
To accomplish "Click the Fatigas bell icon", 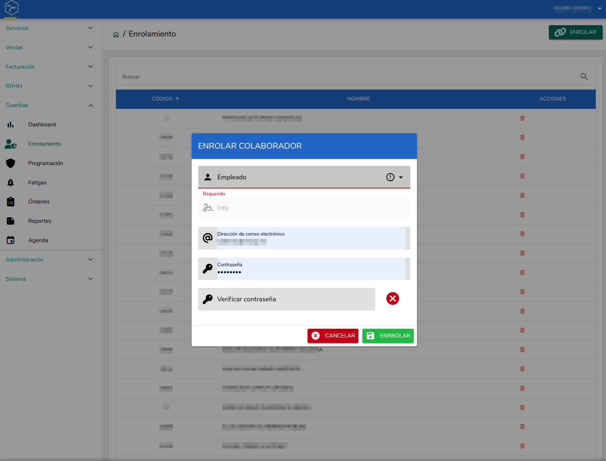I will [11, 183].
